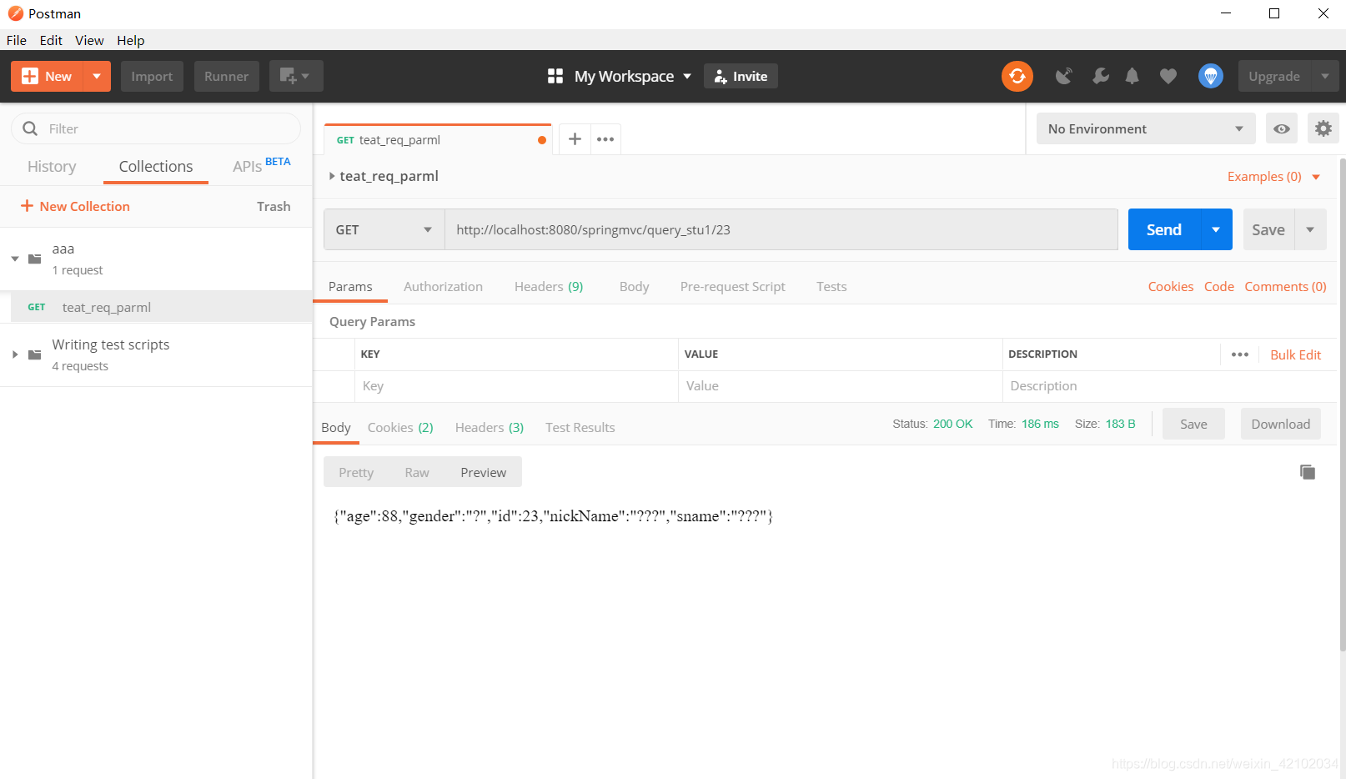This screenshot has height=779, width=1346.
Task: Click the aaa collection folder icon
Action: [x=35, y=259]
